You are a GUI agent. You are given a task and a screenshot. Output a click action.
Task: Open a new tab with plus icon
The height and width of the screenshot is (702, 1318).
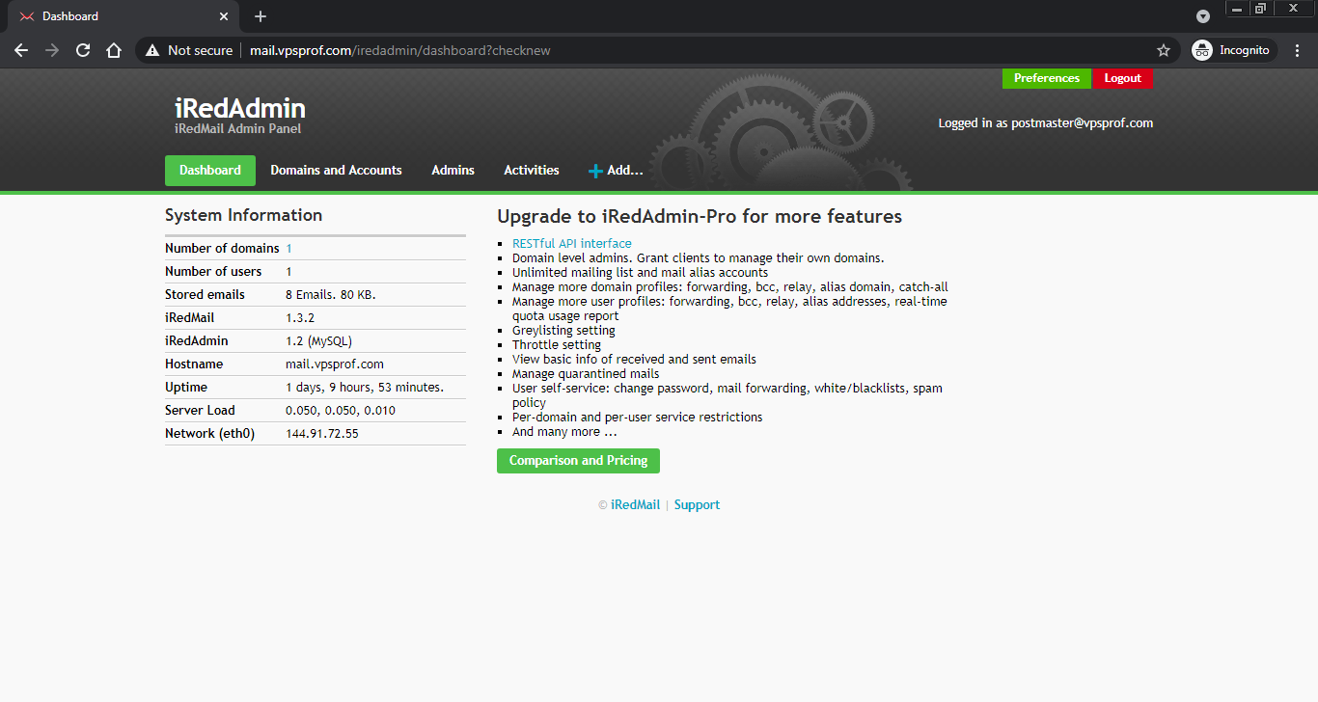(x=261, y=16)
